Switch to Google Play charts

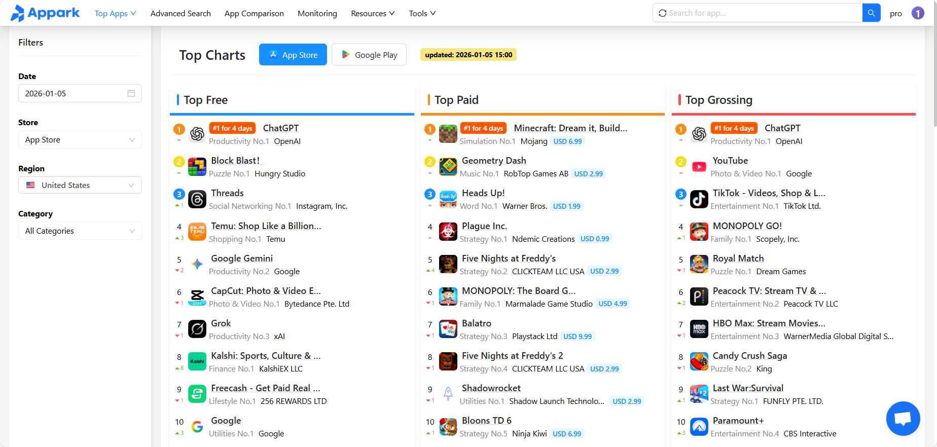(x=369, y=55)
